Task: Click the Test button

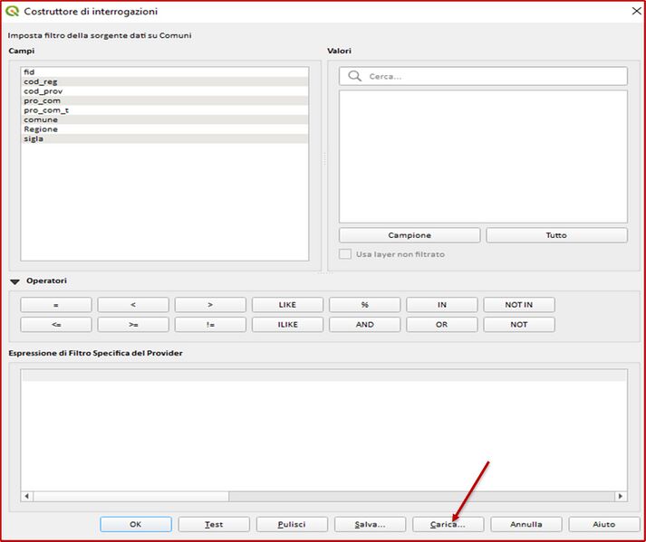Action: pyautogui.click(x=214, y=524)
